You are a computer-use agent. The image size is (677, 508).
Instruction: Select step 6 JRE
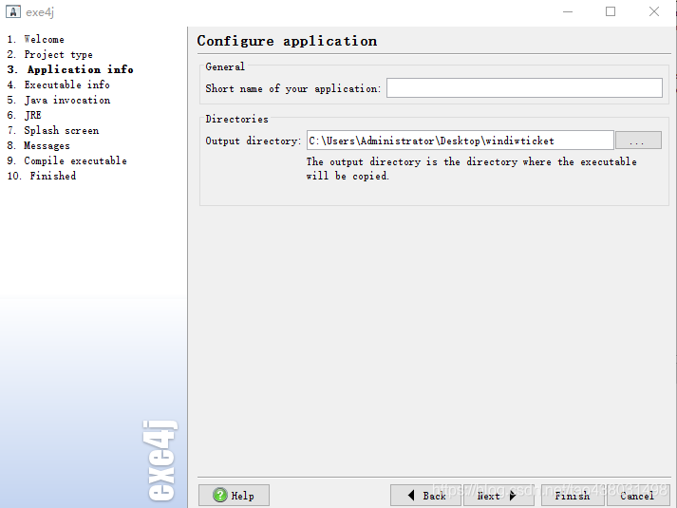pyautogui.click(x=24, y=115)
